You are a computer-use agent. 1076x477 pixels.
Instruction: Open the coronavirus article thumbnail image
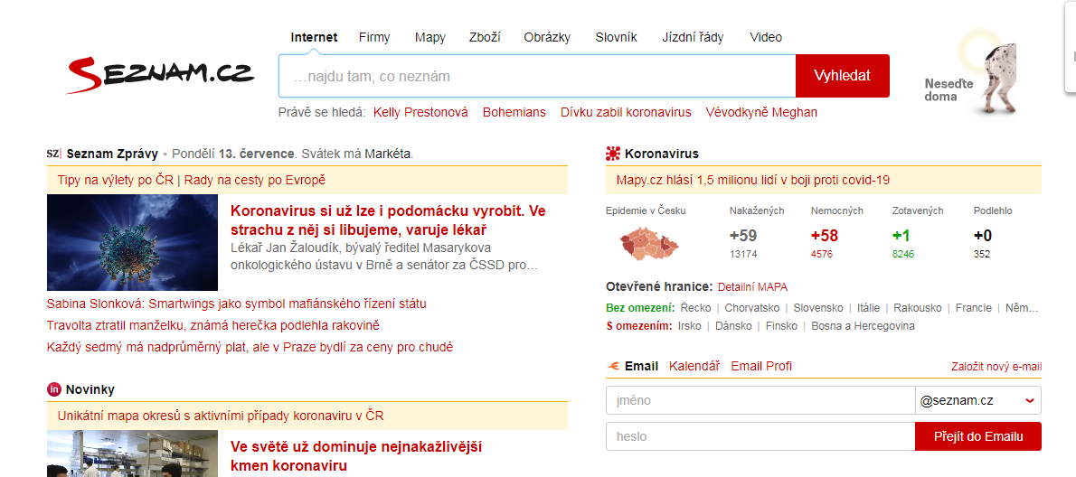pyautogui.click(x=132, y=242)
